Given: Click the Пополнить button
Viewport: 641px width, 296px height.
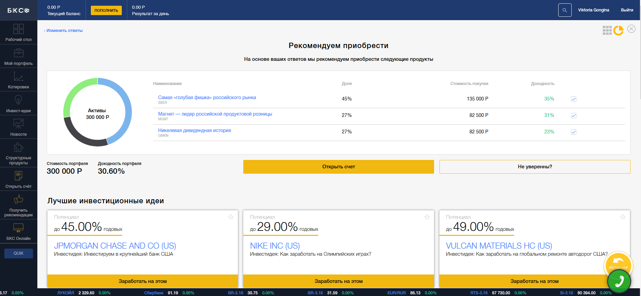Looking at the screenshot, I should click(106, 10).
